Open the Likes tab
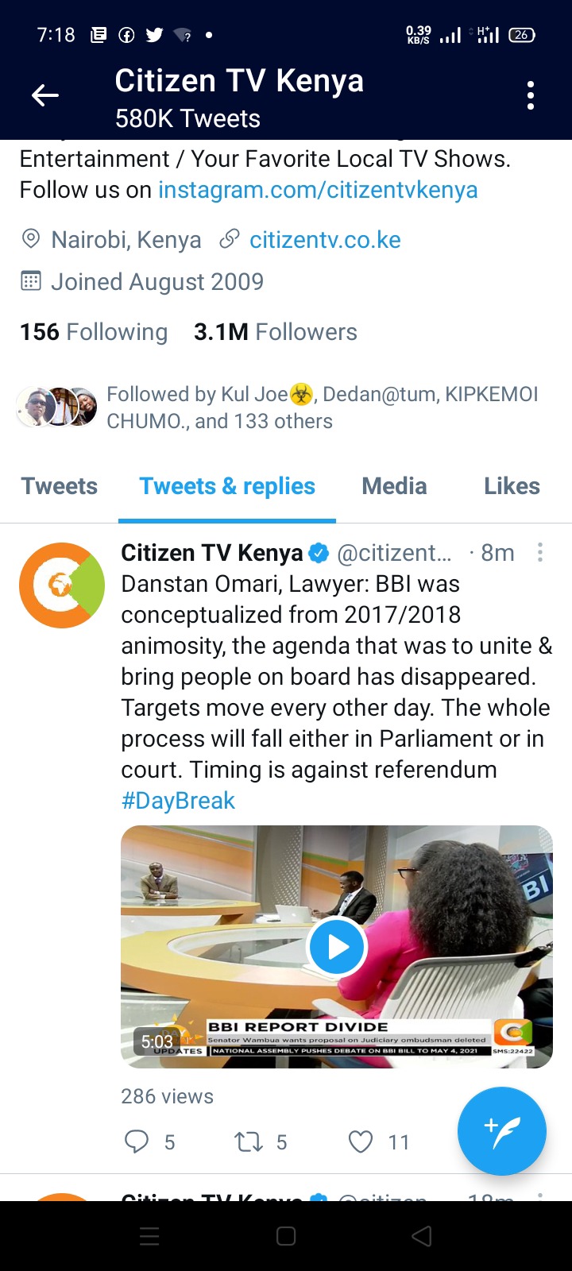Image resolution: width=572 pixels, height=1271 pixels. (x=512, y=486)
